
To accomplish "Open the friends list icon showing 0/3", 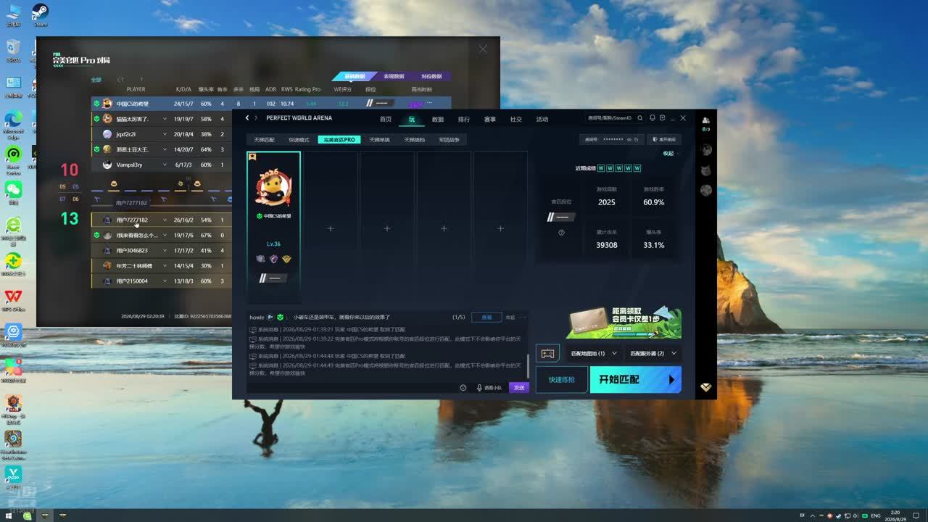I will pos(706,124).
